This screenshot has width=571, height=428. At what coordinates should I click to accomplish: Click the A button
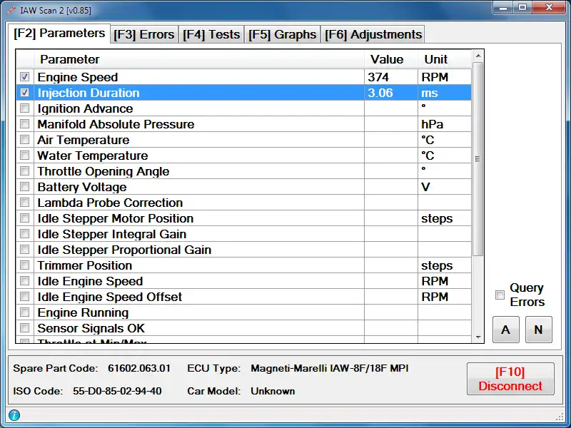pos(506,330)
